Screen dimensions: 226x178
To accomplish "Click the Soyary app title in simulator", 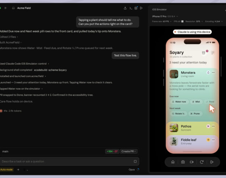I will tap(177, 52).
